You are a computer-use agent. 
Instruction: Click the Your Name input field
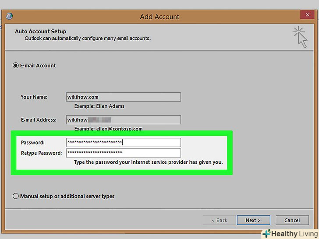[x=123, y=97]
